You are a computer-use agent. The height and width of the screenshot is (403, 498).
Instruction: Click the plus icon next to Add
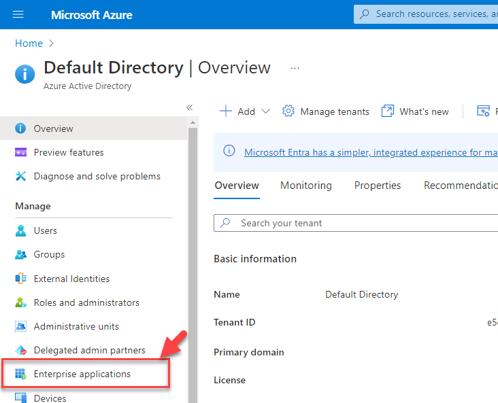tap(225, 111)
